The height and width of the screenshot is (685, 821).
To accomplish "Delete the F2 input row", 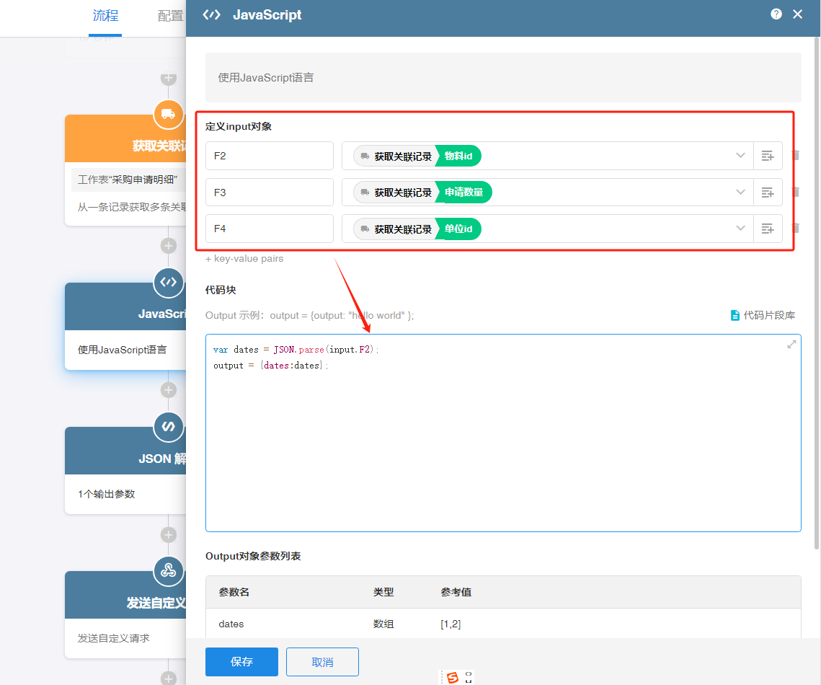I will pos(795,156).
